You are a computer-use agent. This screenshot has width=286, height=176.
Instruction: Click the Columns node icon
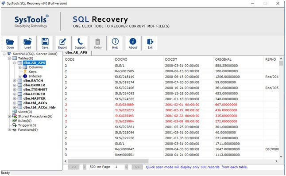25,67
